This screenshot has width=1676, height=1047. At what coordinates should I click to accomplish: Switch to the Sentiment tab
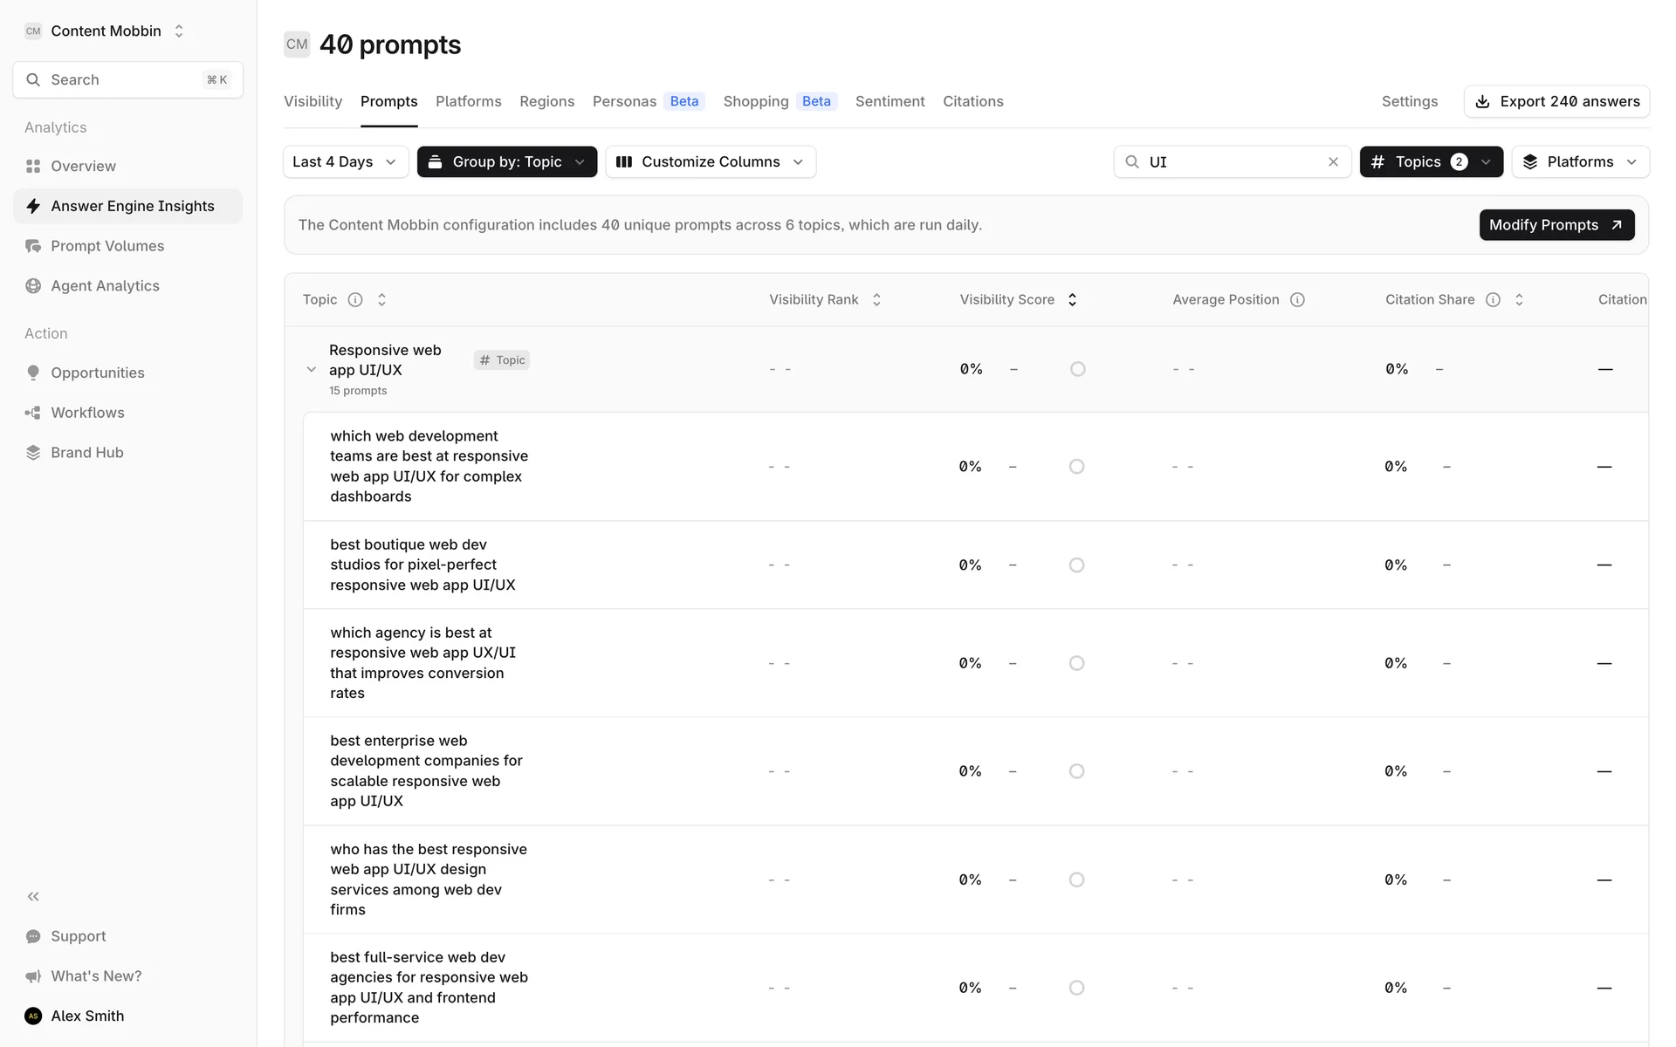[890, 101]
